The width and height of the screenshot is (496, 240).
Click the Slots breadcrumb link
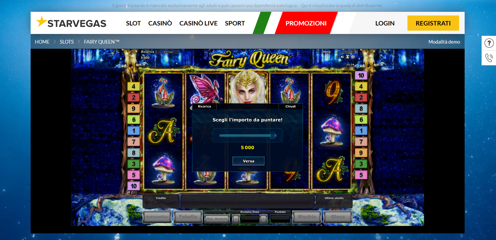click(x=67, y=42)
